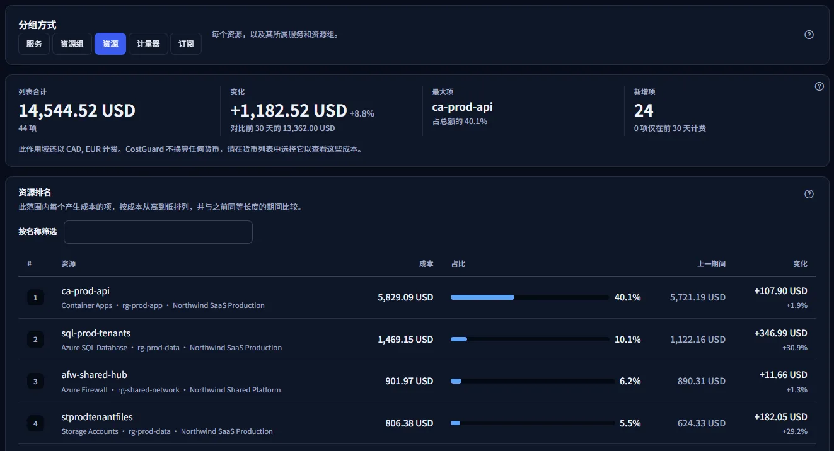Click change +107.90 USD

(780, 291)
